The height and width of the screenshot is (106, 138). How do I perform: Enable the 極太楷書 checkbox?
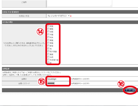(49, 51)
